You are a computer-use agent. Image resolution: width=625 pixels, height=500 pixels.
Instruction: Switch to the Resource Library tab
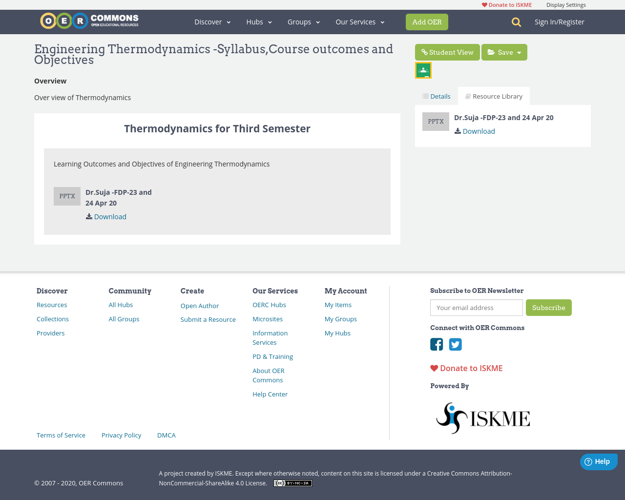(x=494, y=96)
